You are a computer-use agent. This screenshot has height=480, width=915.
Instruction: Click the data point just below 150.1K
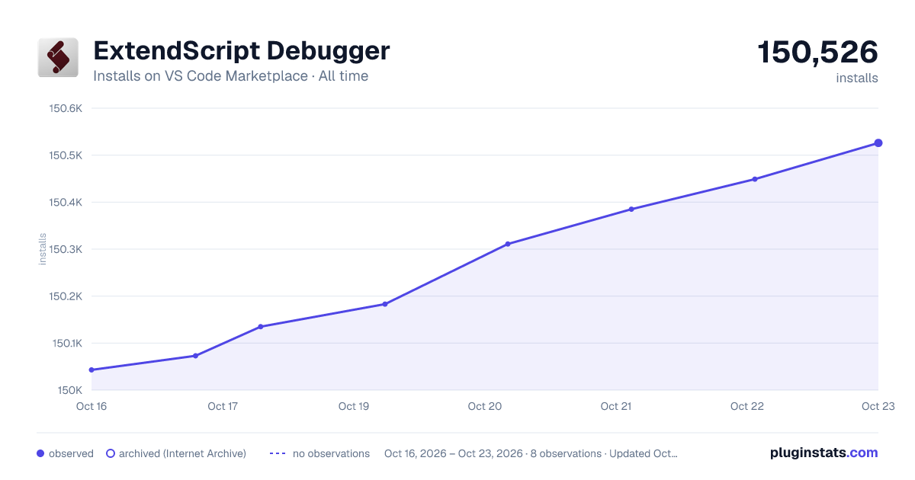pyautogui.click(x=196, y=356)
